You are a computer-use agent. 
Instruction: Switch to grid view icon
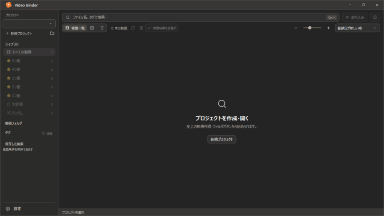click(x=92, y=28)
